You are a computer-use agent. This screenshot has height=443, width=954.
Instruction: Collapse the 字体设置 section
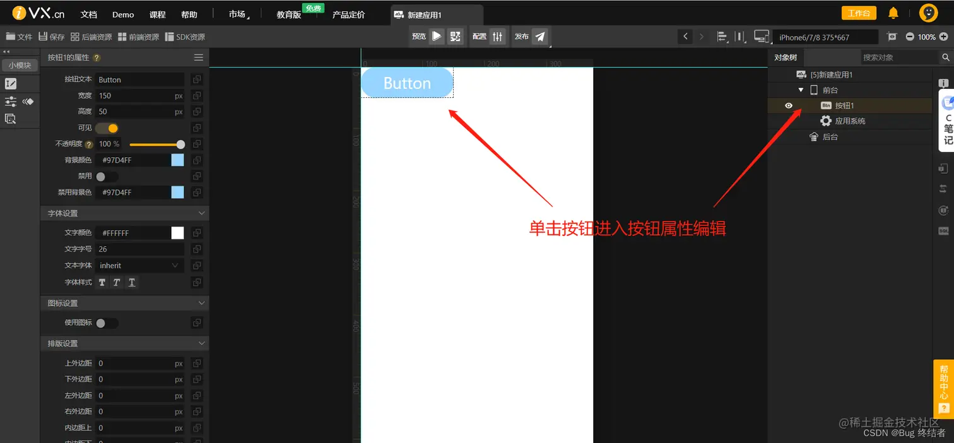click(202, 213)
